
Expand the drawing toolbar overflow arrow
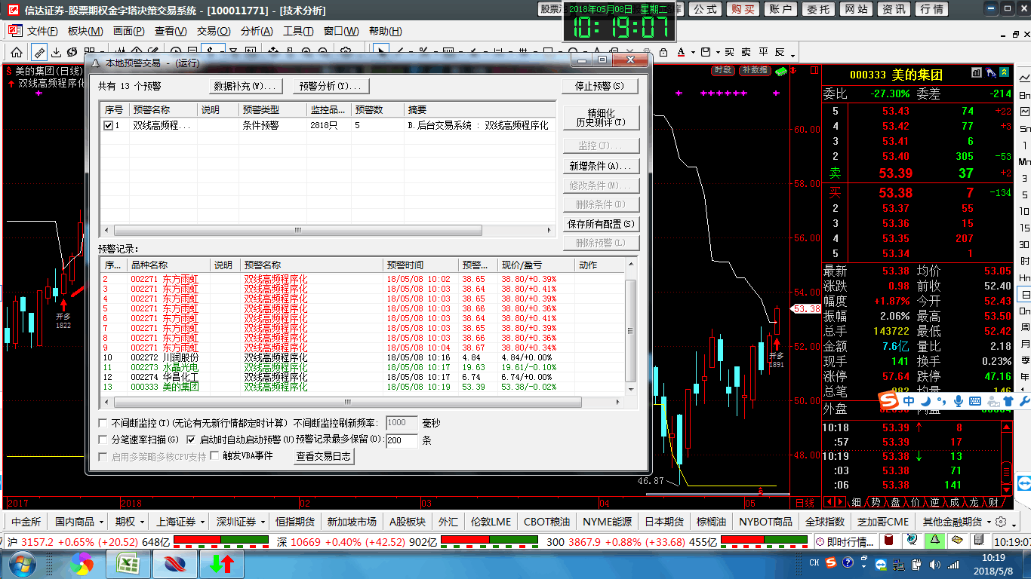pos(793,54)
